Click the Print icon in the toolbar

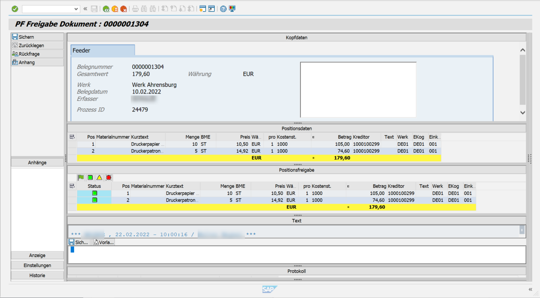click(135, 8)
